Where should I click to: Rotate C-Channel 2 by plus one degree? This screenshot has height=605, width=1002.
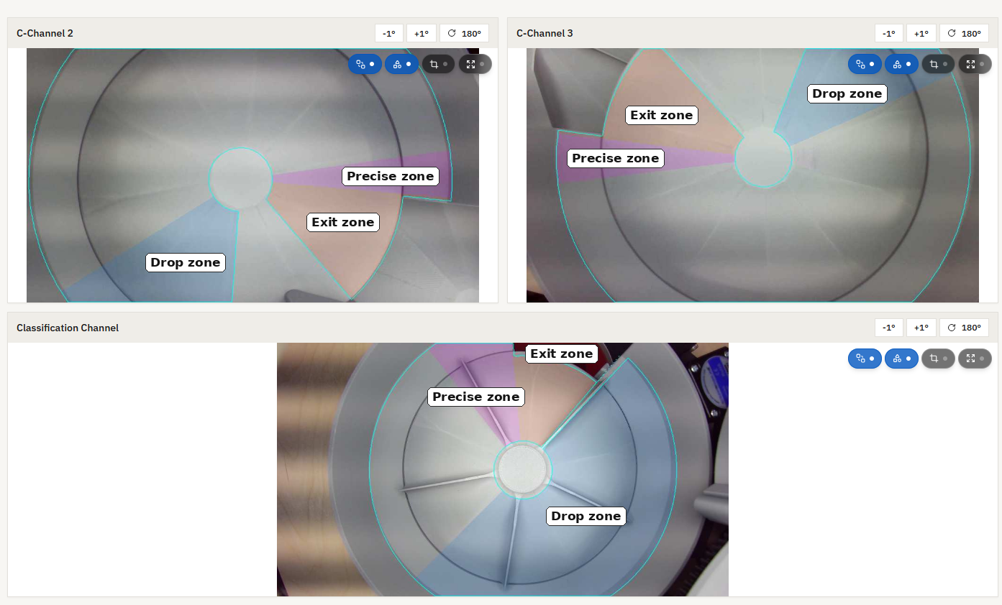point(422,33)
